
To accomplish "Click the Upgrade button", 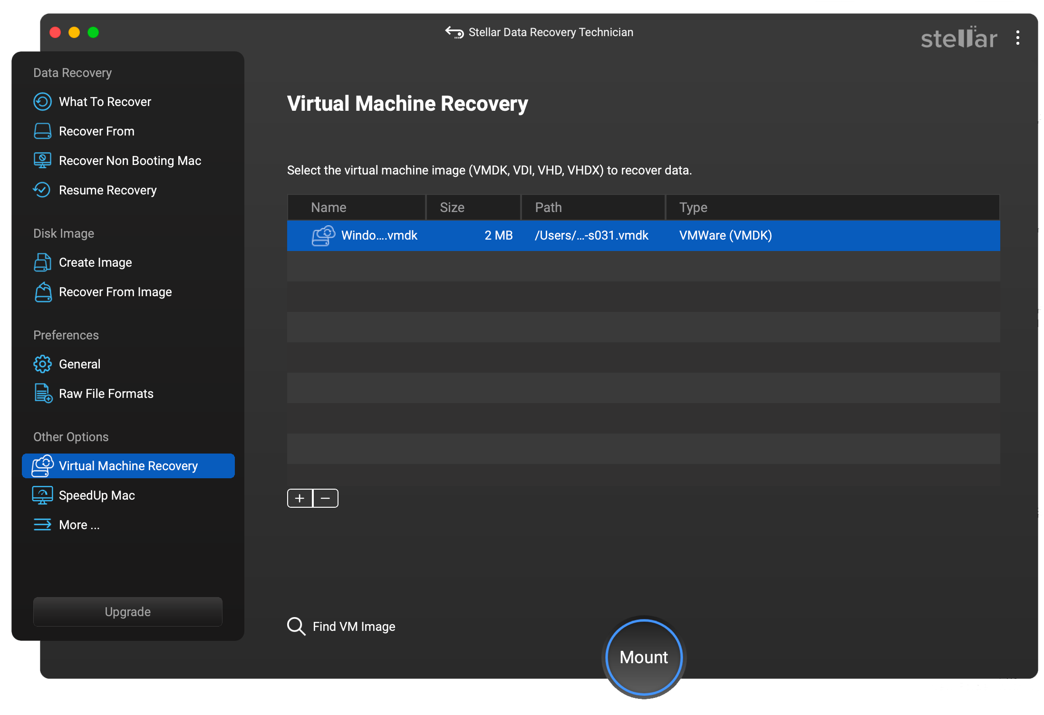I will [x=128, y=611].
